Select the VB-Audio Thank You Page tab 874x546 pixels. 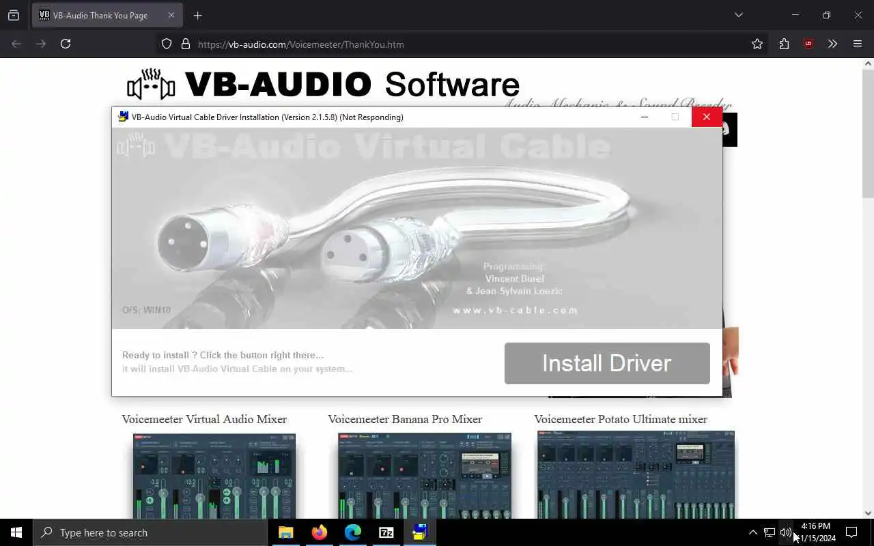107,15
